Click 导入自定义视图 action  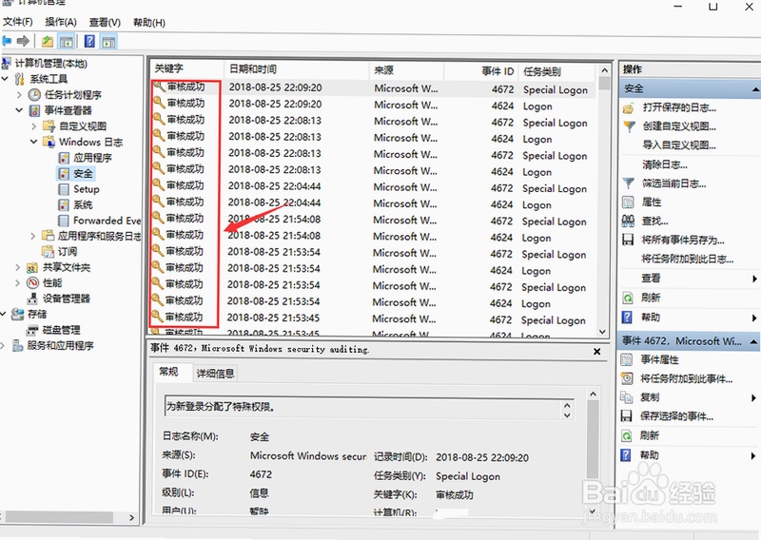point(679,145)
